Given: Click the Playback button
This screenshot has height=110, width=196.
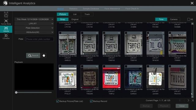Looking at the screenshot, I should pyautogui.click(x=164, y=106).
